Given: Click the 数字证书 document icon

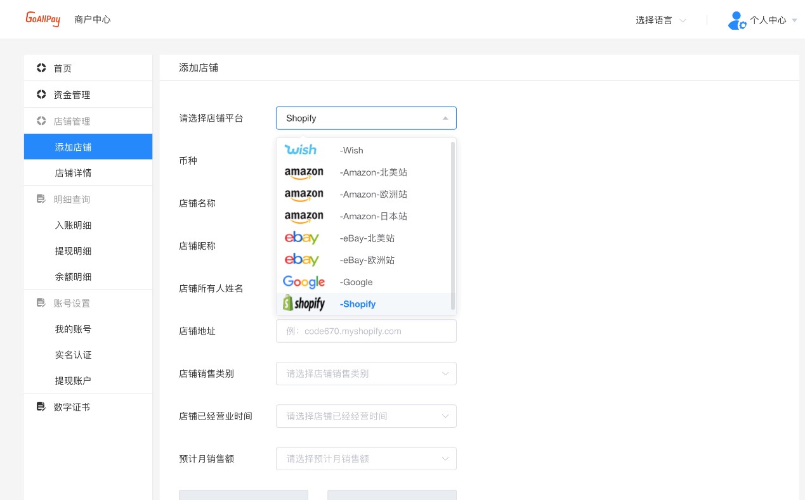Looking at the screenshot, I should point(41,407).
